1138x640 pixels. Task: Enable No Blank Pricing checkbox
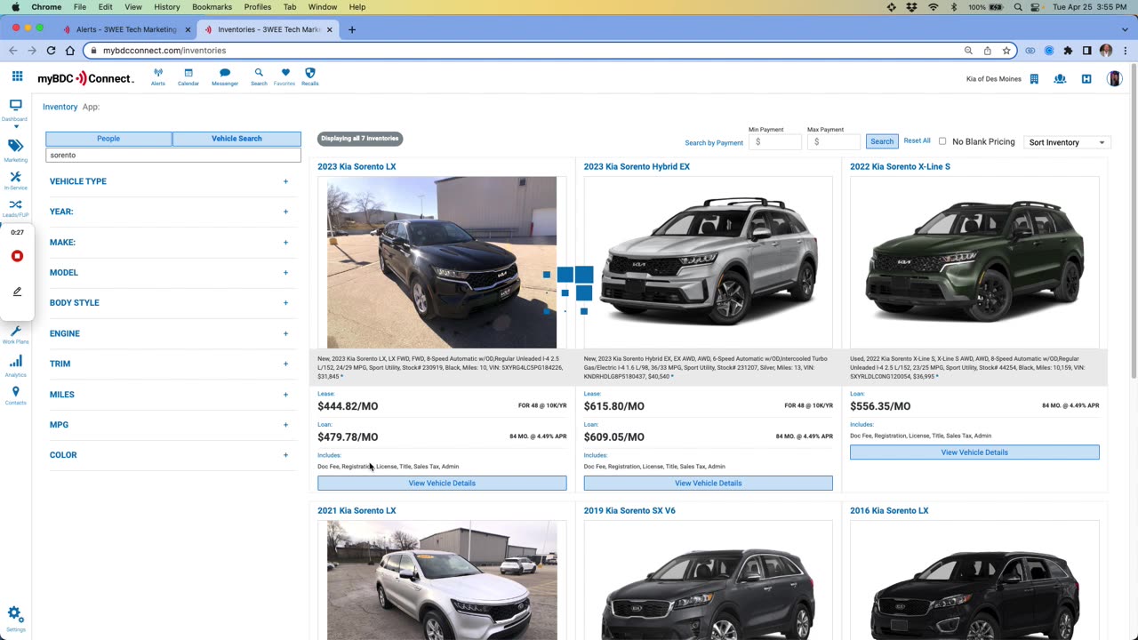pyautogui.click(x=942, y=141)
